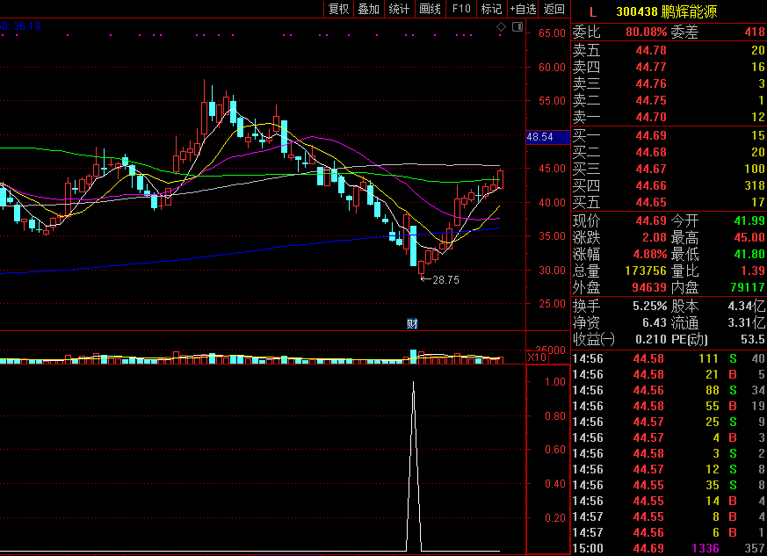Viewport: 767px width, 556px height.
Task: Click the 叠加 overlay button
Action: 369,9
